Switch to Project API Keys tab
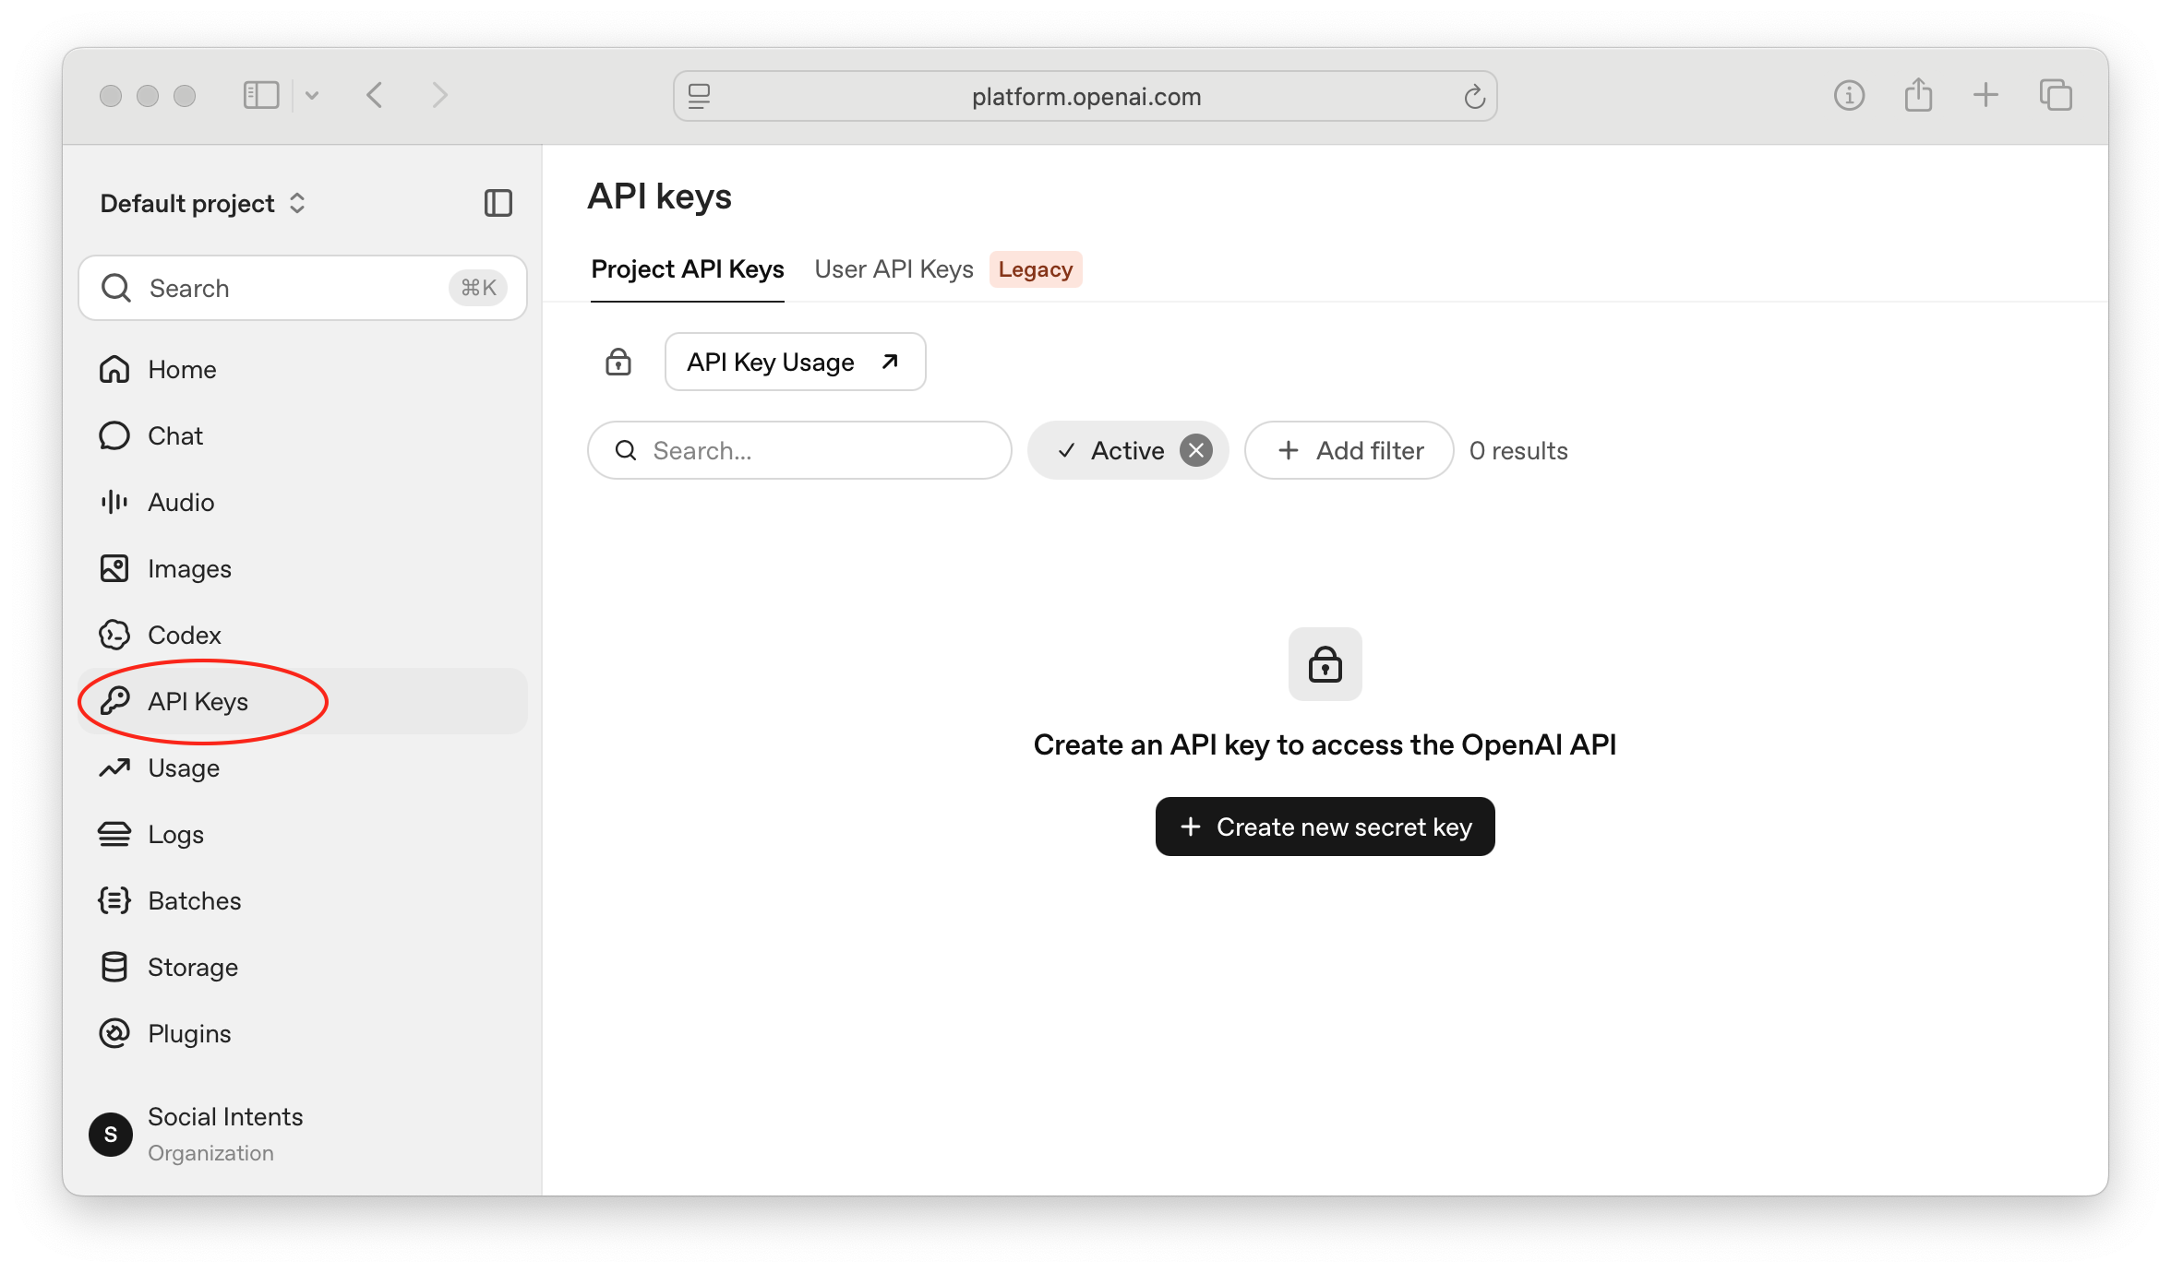The image size is (2171, 1273). [688, 269]
